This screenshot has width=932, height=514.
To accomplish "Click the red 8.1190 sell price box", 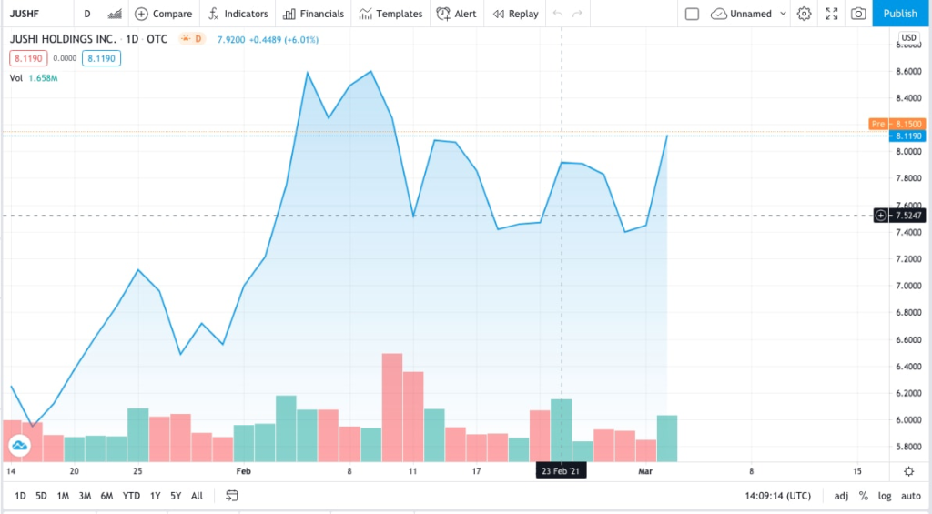I will click(28, 58).
